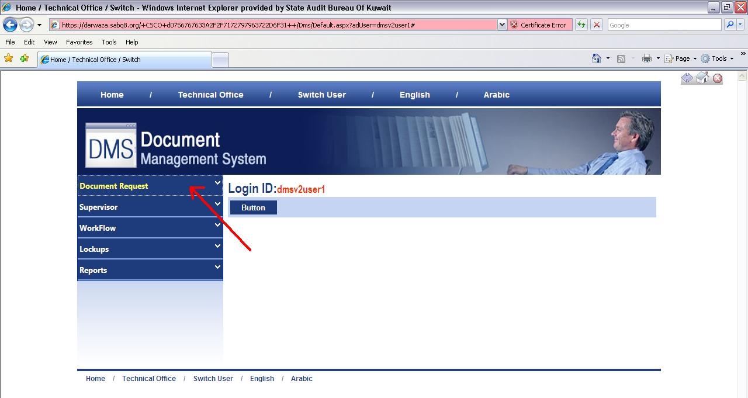This screenshot has width=748, height=398.
Task: Open the Tools gear toolbar menu
Action: (x=717, y=58)
